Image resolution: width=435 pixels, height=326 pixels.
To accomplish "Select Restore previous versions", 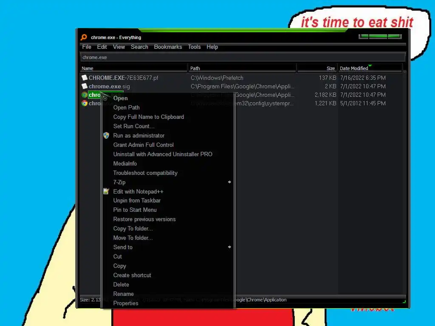I will pos(144,219).
